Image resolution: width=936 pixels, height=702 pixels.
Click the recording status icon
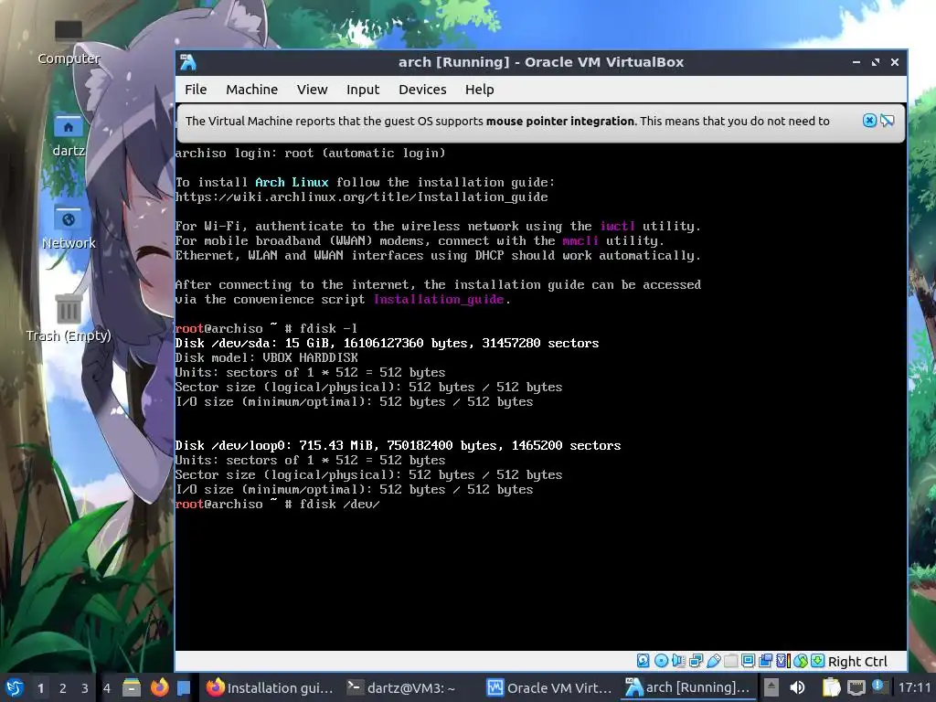(765, 660)
